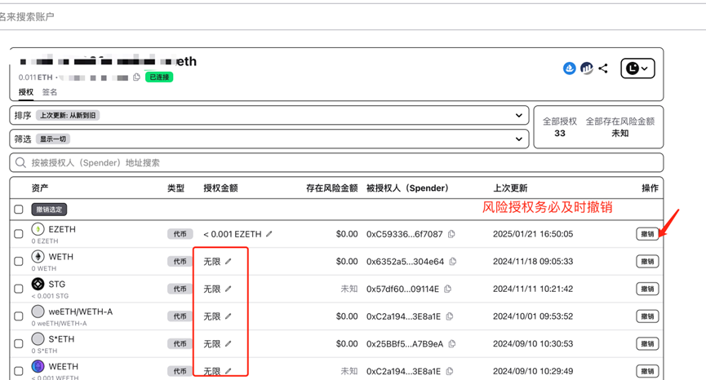Click the share icon
The image size is (706, 380).
coord(603,68)
